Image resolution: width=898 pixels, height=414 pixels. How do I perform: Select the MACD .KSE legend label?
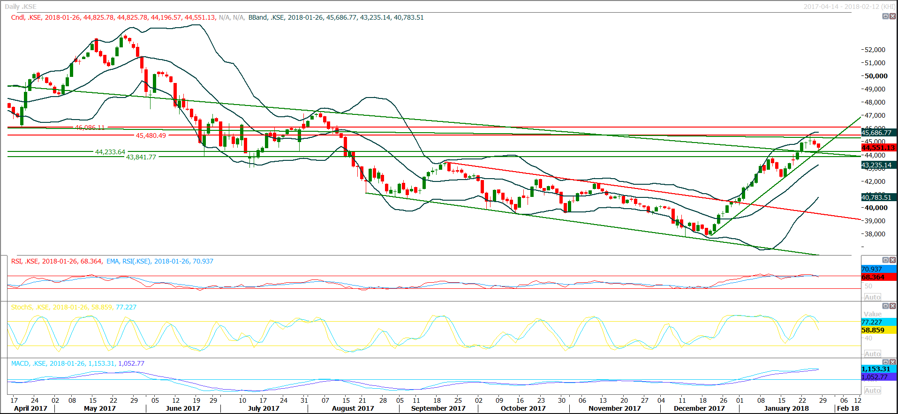tap(78, 363)
